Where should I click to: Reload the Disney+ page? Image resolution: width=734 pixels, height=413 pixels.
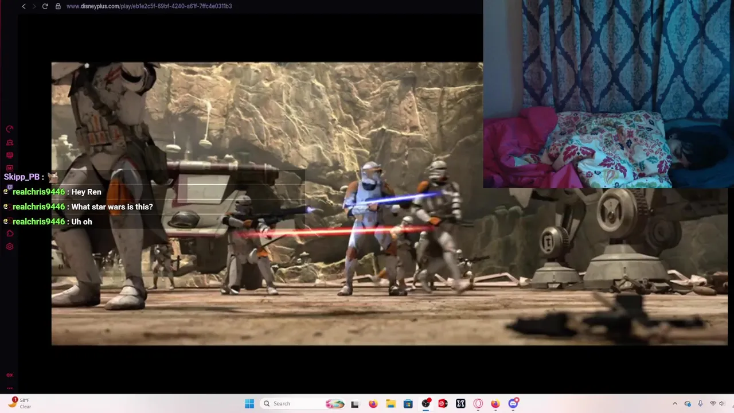pos(45,6)
